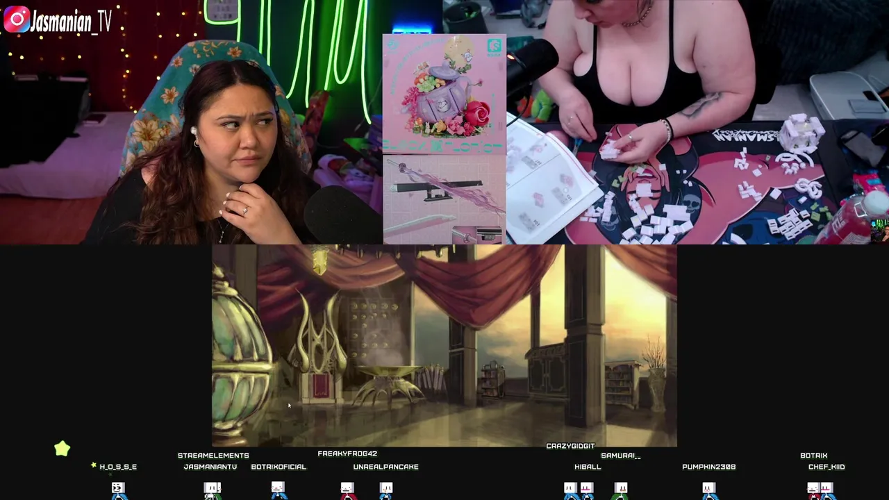Click the UNREALPANCAKE viewer name
This screenshot has width=889, height=500.
click(385, 467)
